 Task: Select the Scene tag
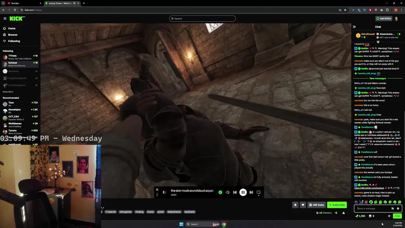(150, 212)
